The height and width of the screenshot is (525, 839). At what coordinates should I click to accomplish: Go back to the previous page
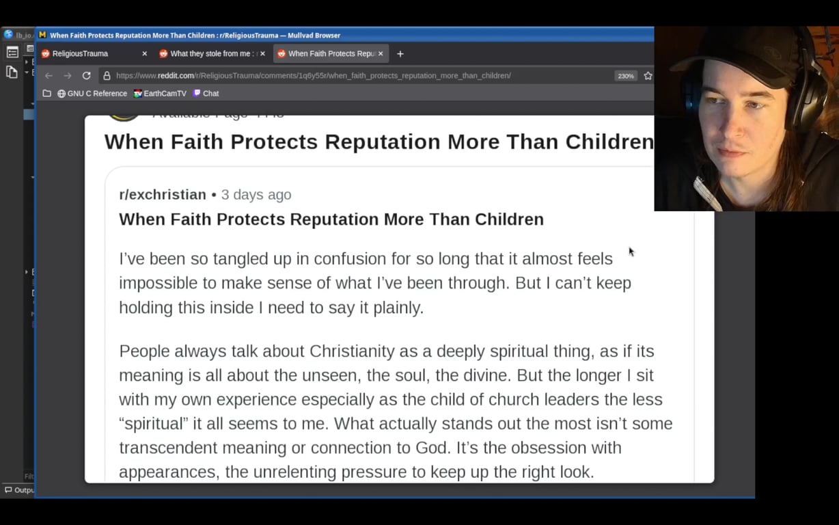click(49, 75)
